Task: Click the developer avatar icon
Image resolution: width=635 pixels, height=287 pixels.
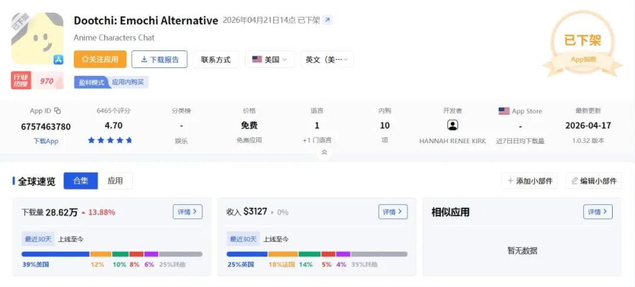Action: (x=453, y=125)
